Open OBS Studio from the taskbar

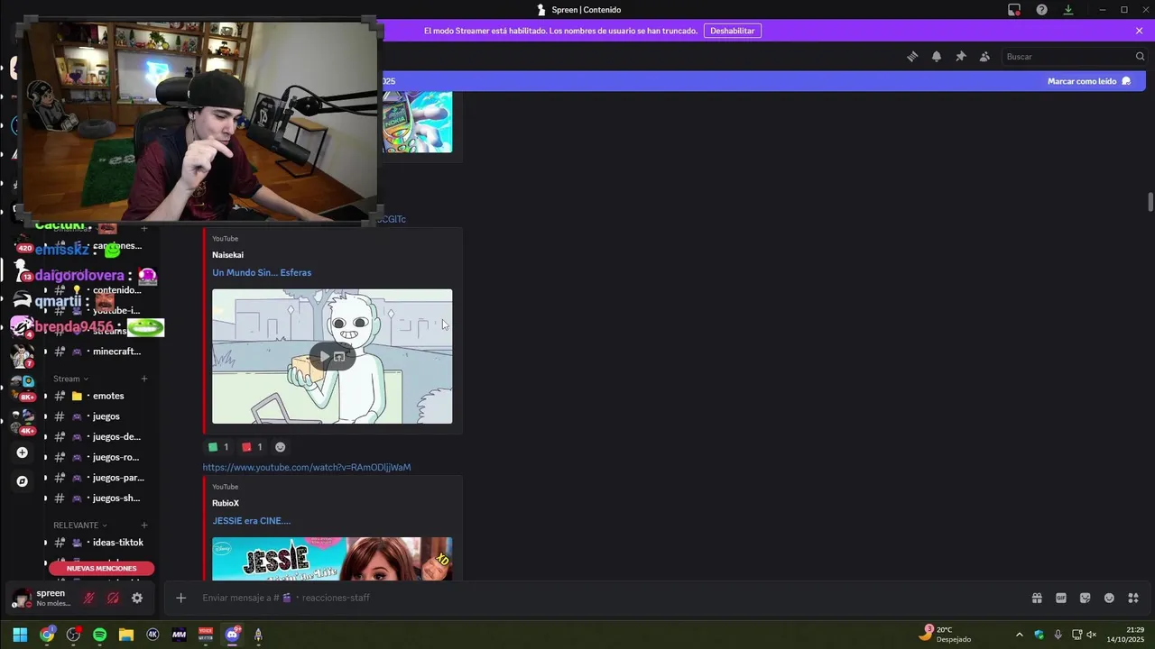73,635
